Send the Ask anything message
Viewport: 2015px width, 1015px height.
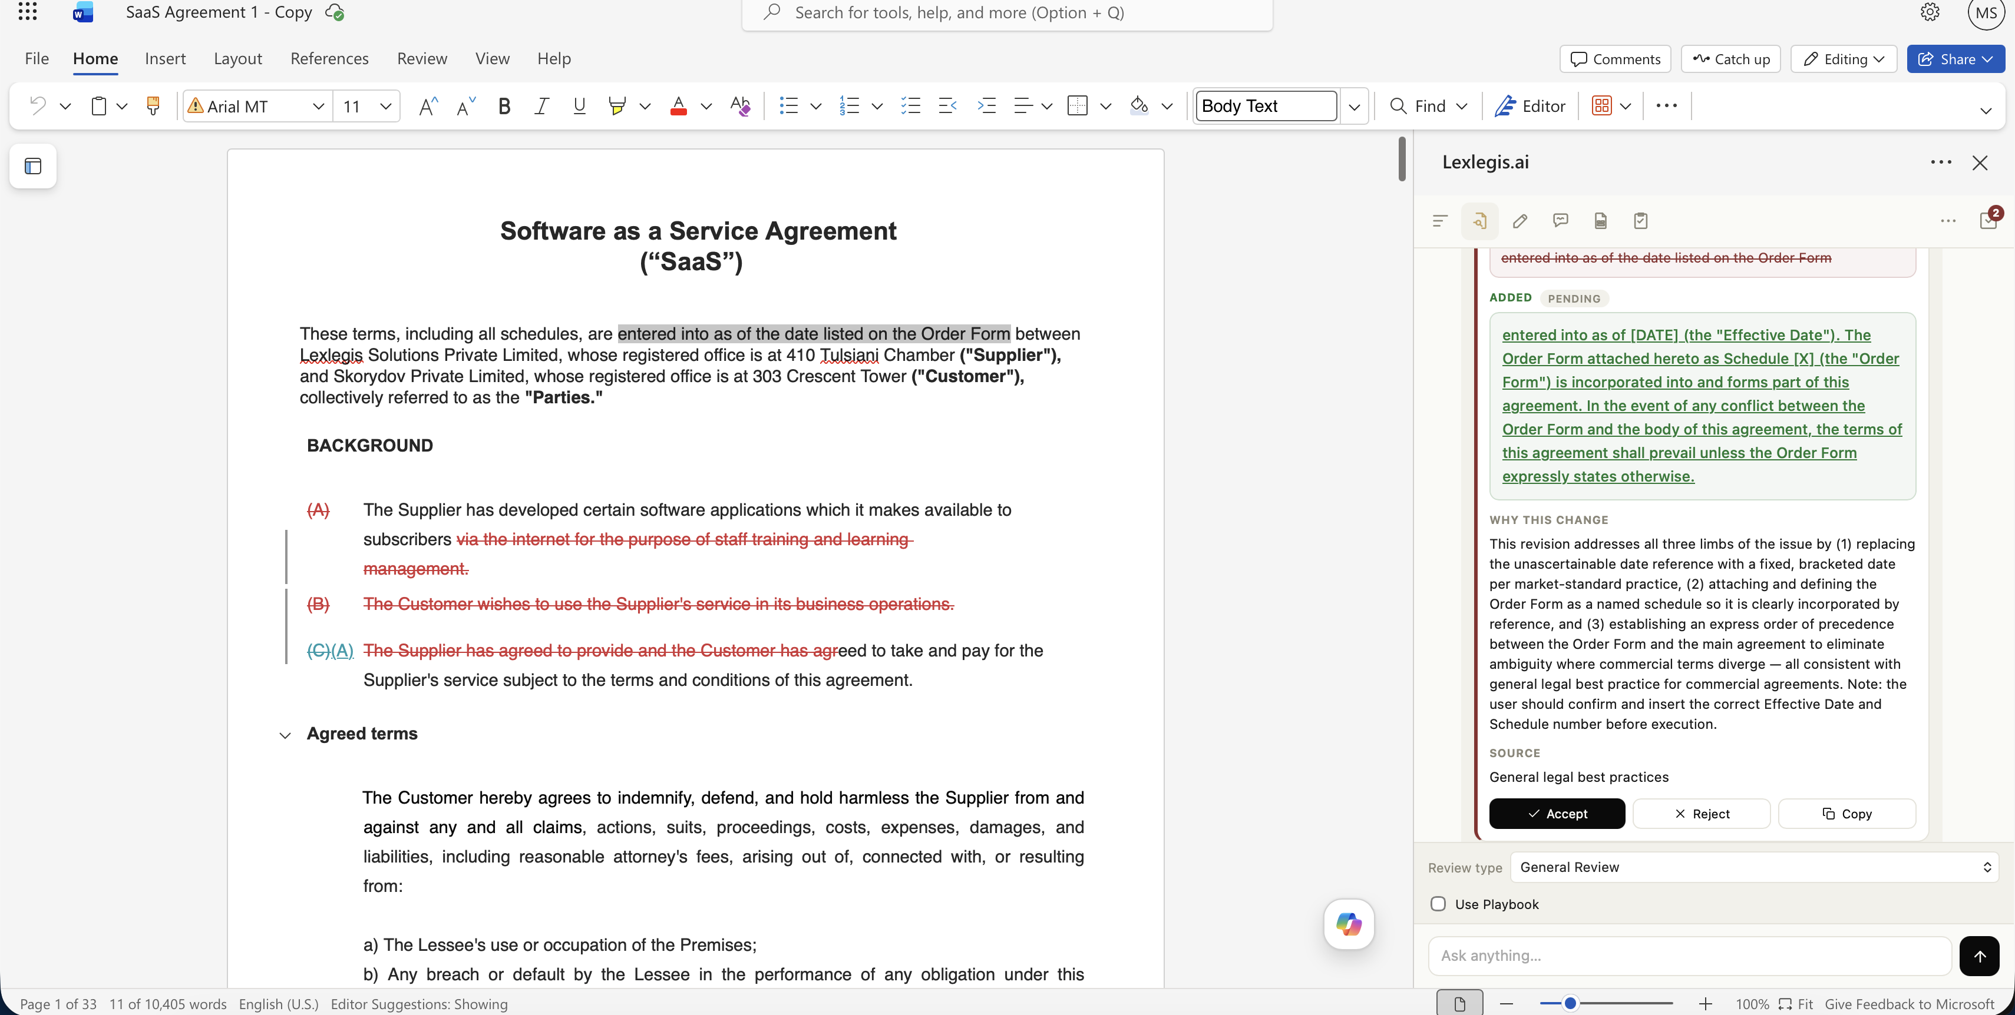point(1979,956)
